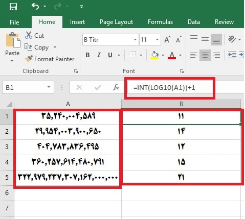245x219 pixels.
Task: Toggle Bold formatting
Action: [x=87, y=55]
